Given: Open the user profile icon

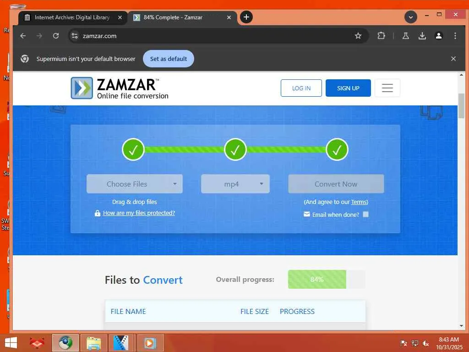Looking at the screenshot, I should (438, 36).
